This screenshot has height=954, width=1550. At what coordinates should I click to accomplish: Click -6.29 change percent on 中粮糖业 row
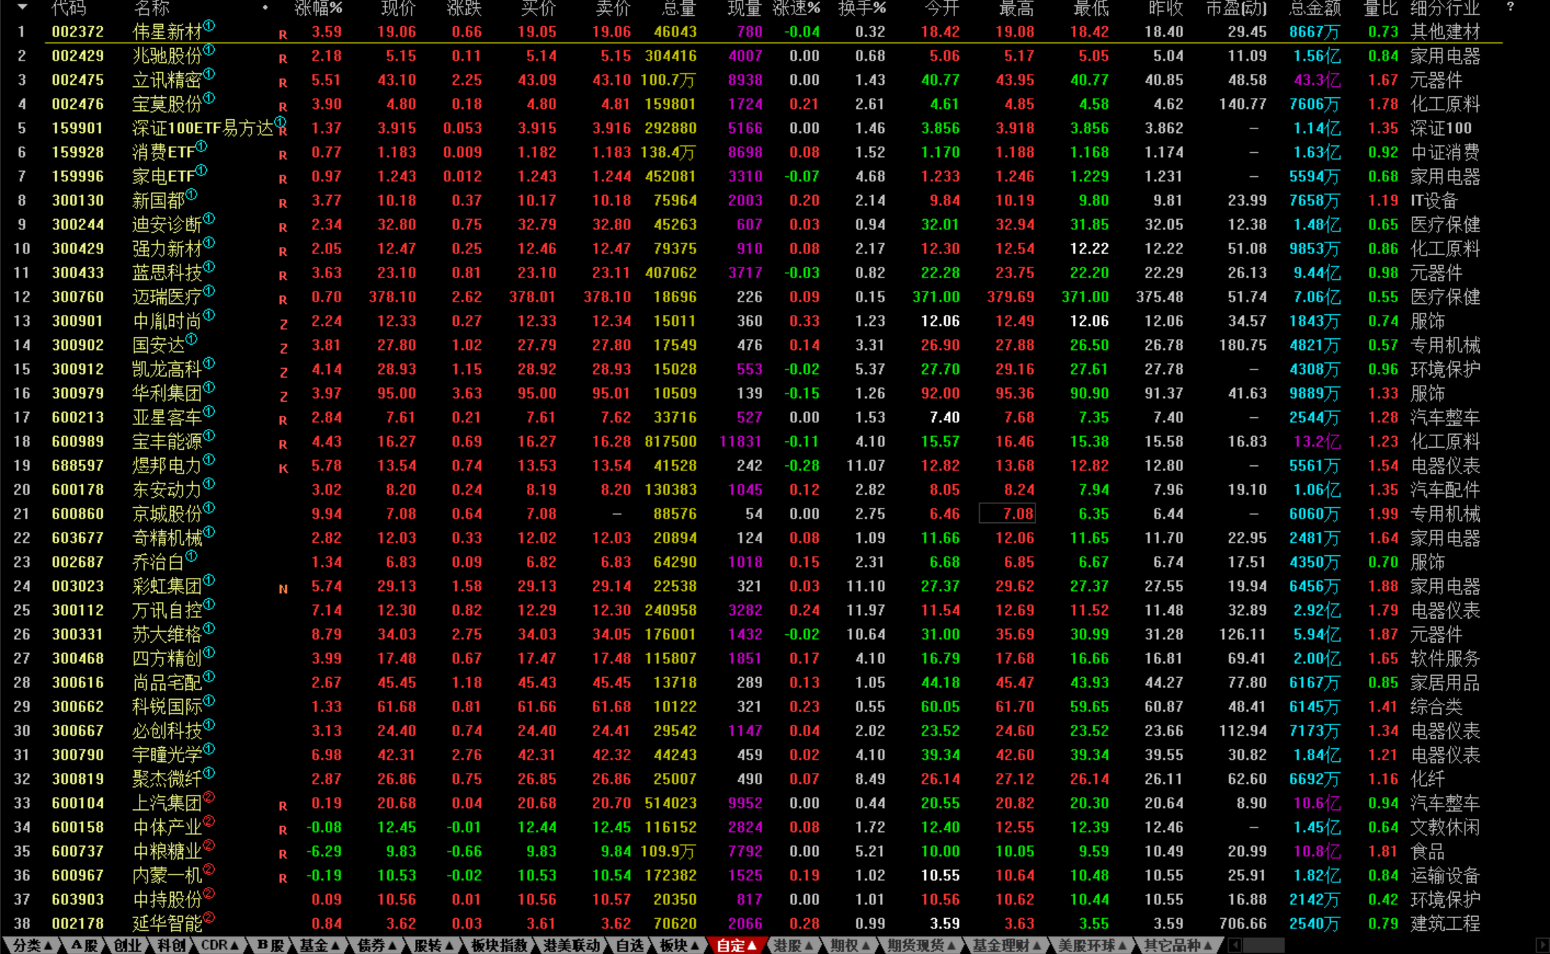click(x=324, y=851)
